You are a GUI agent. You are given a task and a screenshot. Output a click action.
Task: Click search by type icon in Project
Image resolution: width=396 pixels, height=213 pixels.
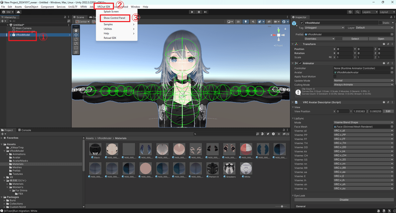click(x=262, y=134)
